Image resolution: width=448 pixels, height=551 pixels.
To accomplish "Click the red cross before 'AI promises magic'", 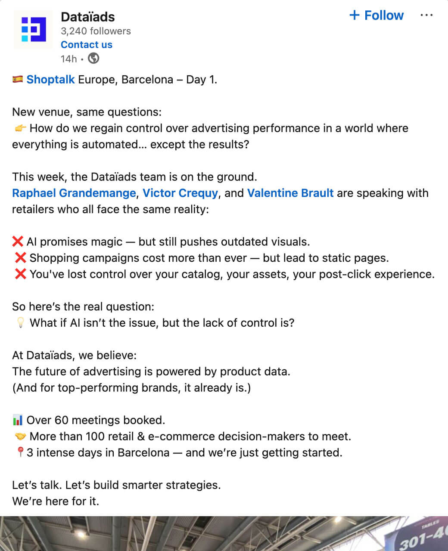I will click(18, 241).
